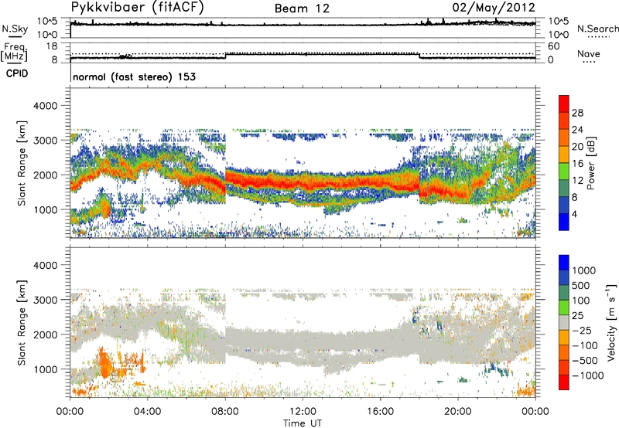Click the "24" label on power colorbar
The image size is (619, 428).
coord(577,130)
